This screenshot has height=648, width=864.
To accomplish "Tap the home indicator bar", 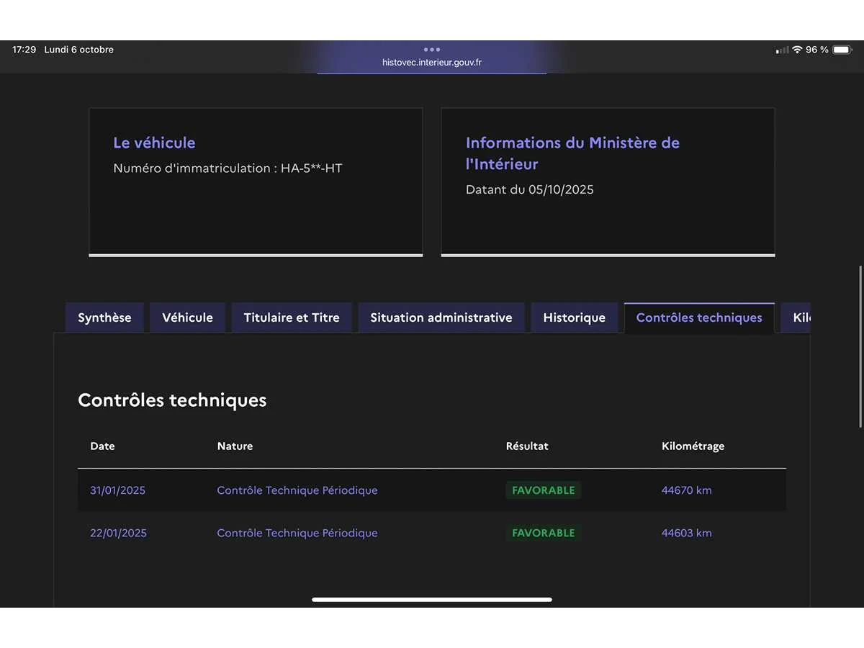I will point(432,599).
